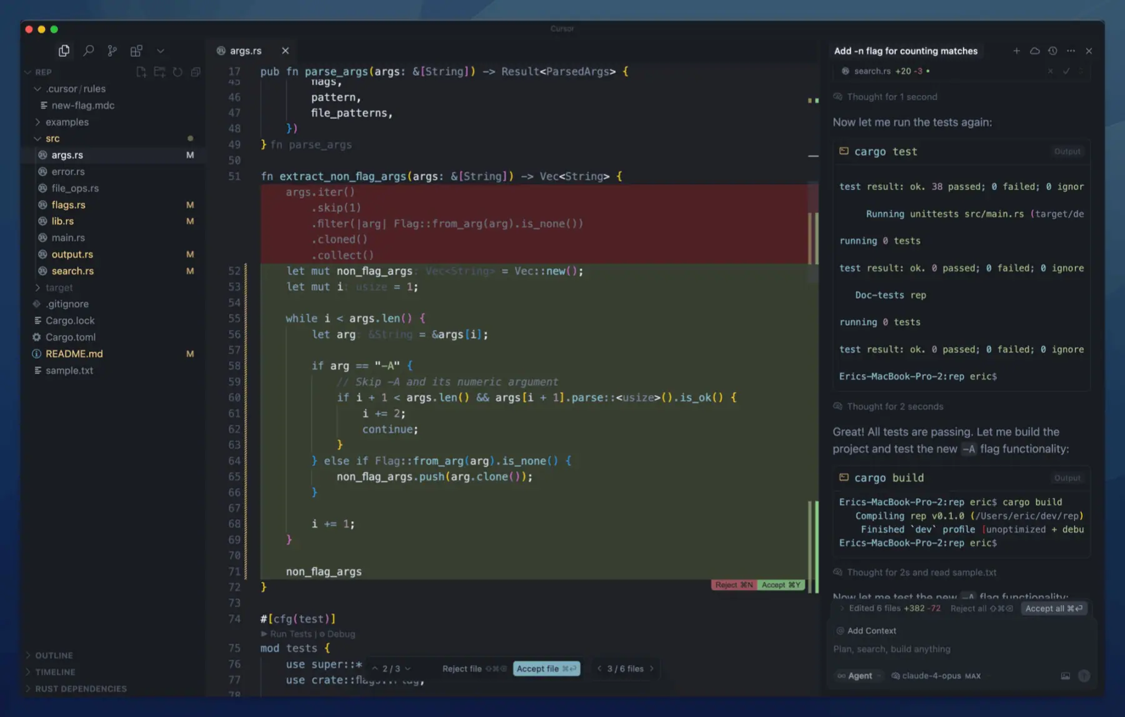This screenshot has height=717, width=1125.
Task: Reject the inline diff hunk
Action: [734, 585]
